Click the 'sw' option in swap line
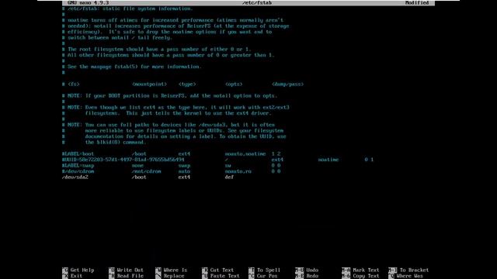 (x=228, y=165)
